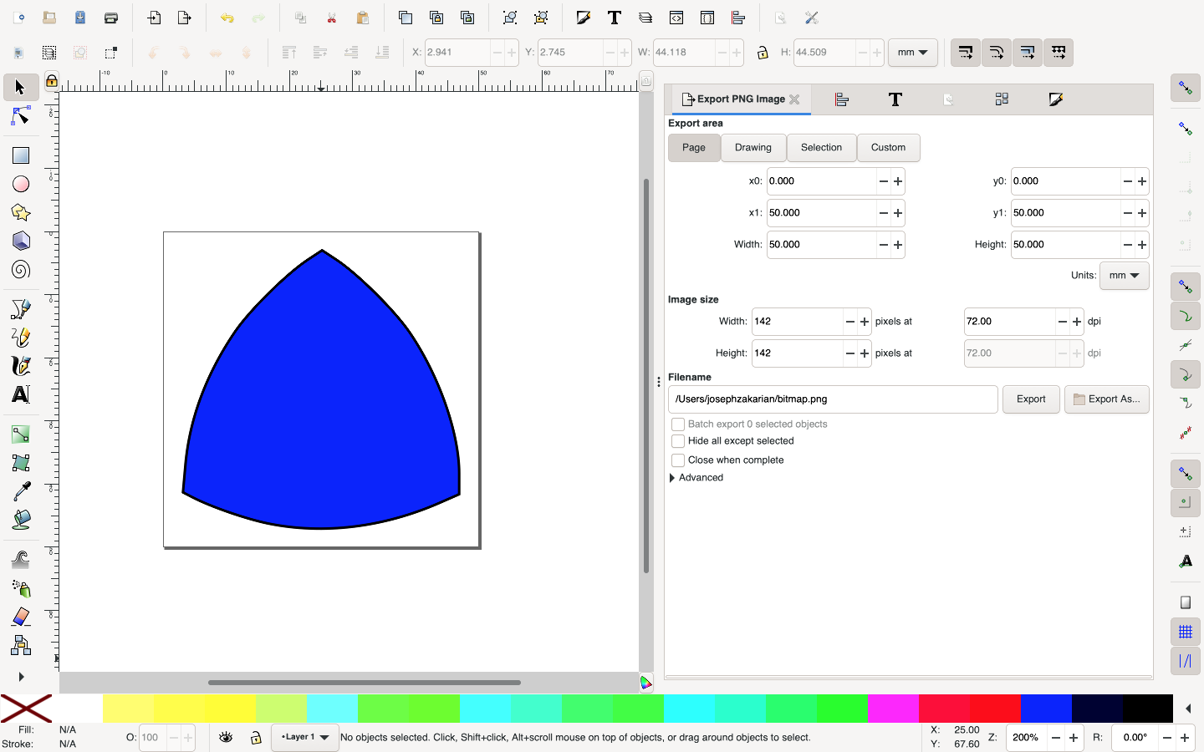The width and height of the screenshot is (1204, 752).
Task: Open the Layer 1 dropdown
Action: pyautogui.click(x=304, y=738)
